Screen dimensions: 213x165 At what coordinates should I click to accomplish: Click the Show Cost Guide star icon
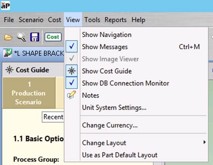(x=72, y=71)
